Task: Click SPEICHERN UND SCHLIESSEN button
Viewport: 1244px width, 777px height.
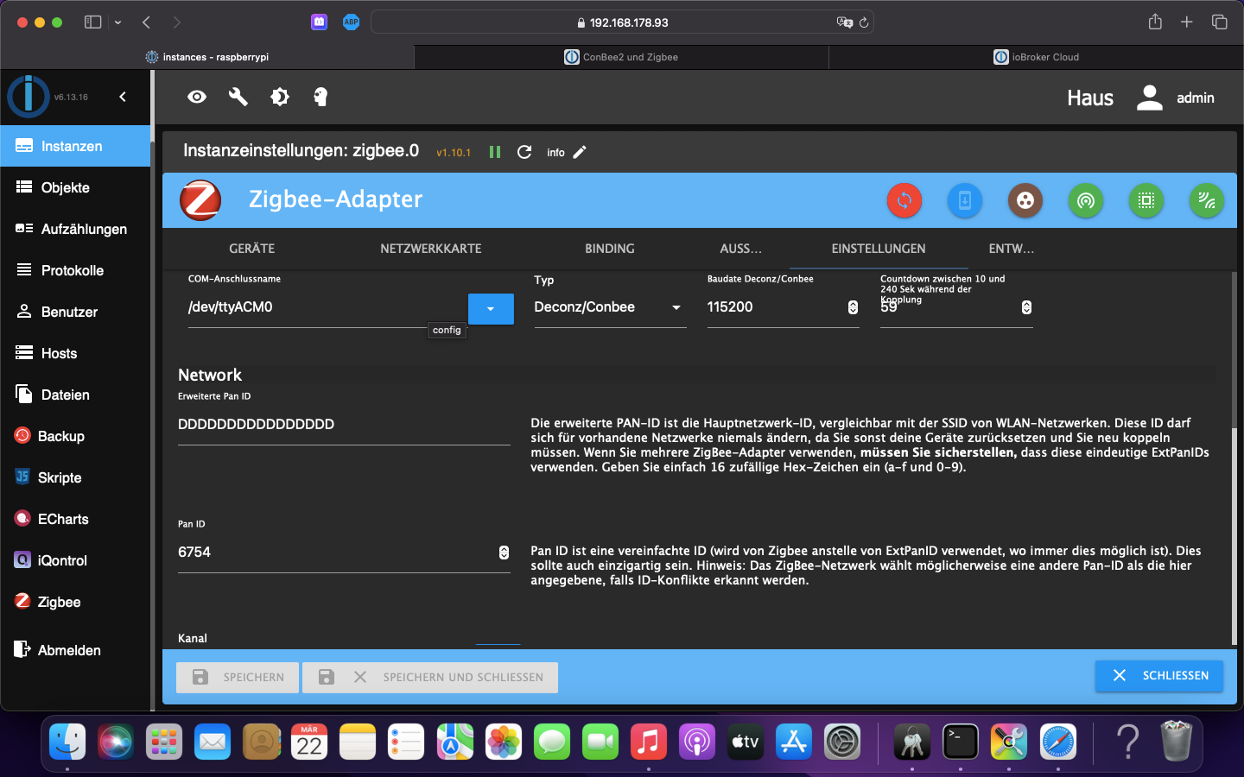Action: click(430, 678)
